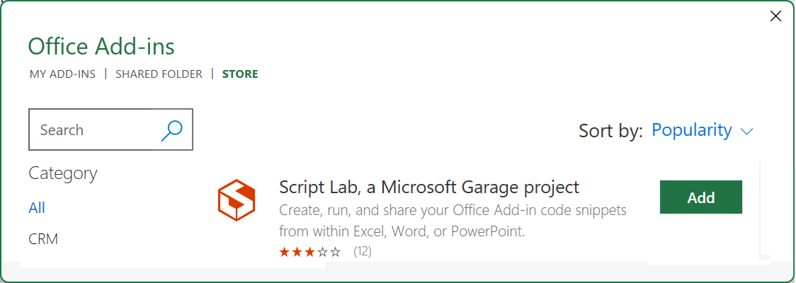The image size is (796, 283).
Task: Click the Script Lab description text
Action: [453, 221]
